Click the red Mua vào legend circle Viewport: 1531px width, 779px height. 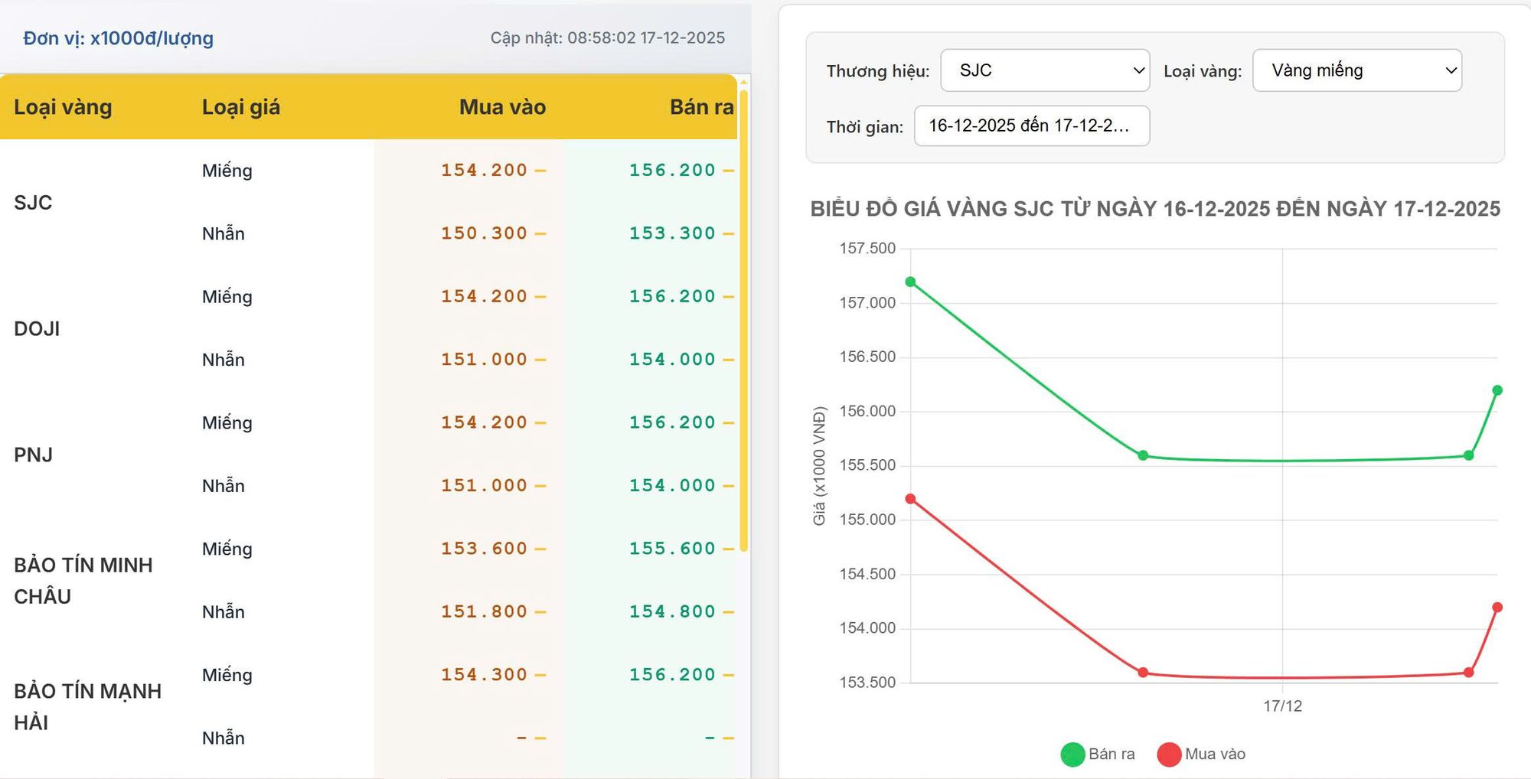click(x=1169, y=755)
